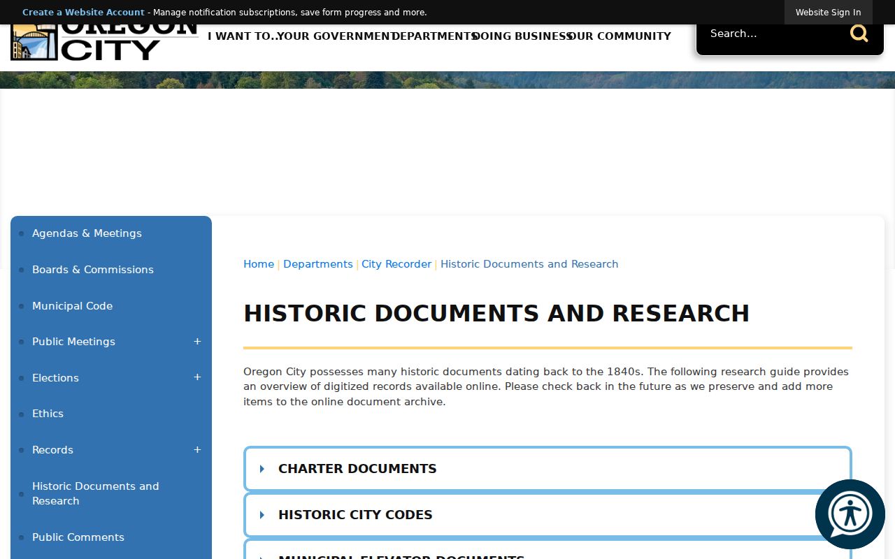Screen dimensions: 895x559
Task: Open Ethics sidebar link
Action: point(48,414)
